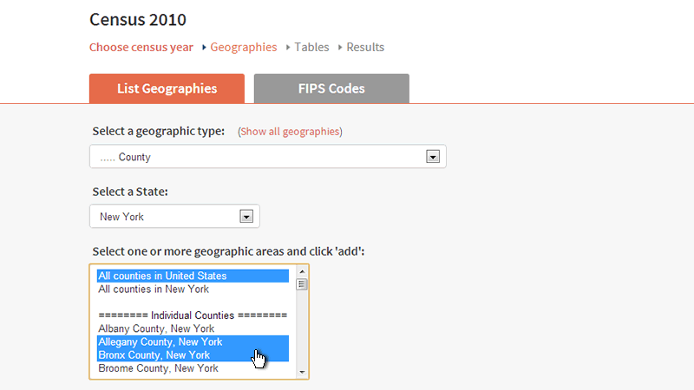The image size is (694, 390).
Task: Open the State dropdown arrow
Action: point(246,216)
